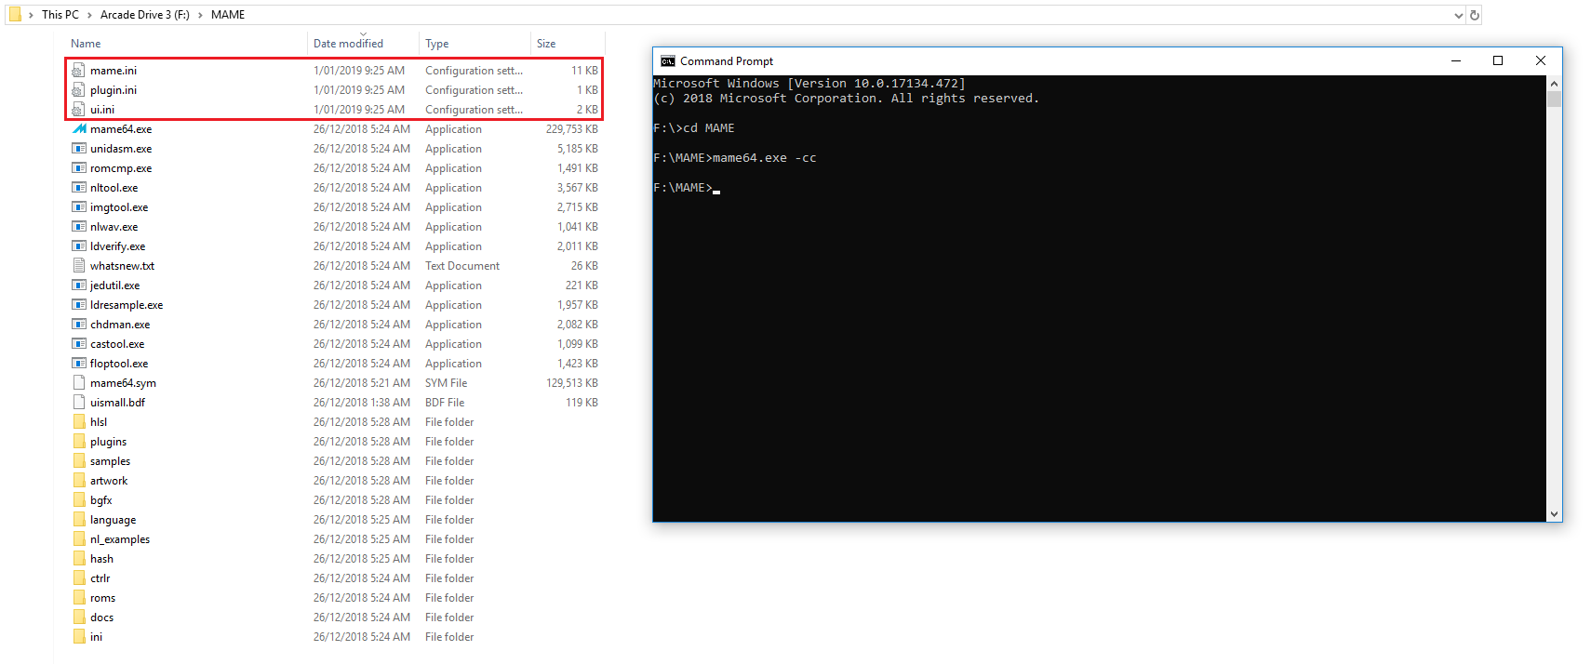
Task: Select the docs folder name
Action: point(101,618)
